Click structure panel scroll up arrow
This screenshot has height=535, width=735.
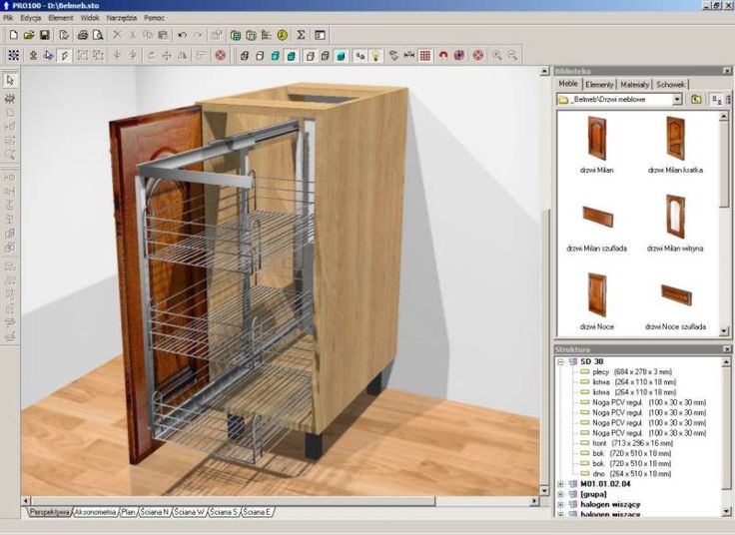(x=726, y=362)
